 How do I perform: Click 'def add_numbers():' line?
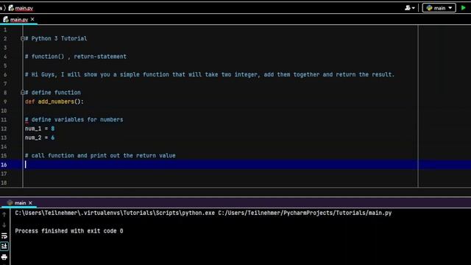tap(54, 102)
